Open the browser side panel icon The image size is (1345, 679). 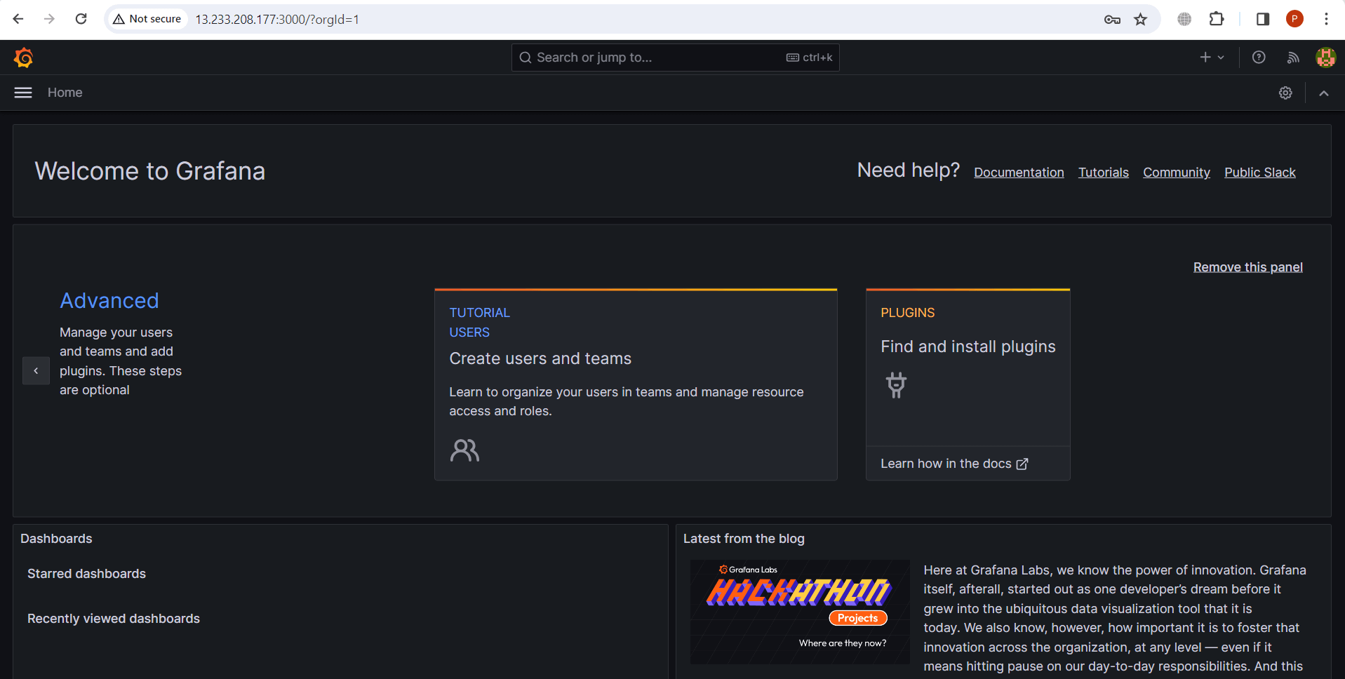1263,19
